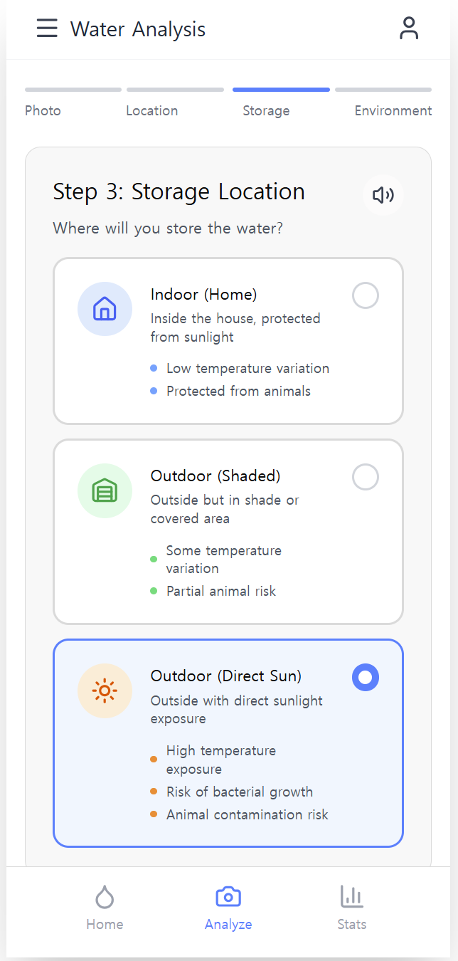The height and width of the screenshot is (961, 458).
Task: Switch to the Environment step tab
Action: [393, 110]
